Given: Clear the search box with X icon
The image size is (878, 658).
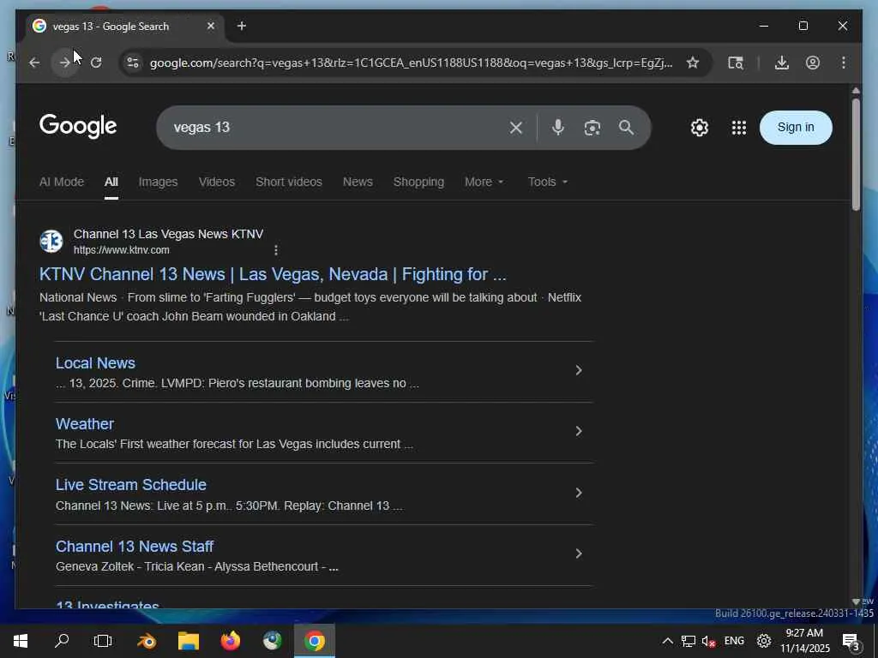Looking at the screenshot, I should (x=515, y=128).
